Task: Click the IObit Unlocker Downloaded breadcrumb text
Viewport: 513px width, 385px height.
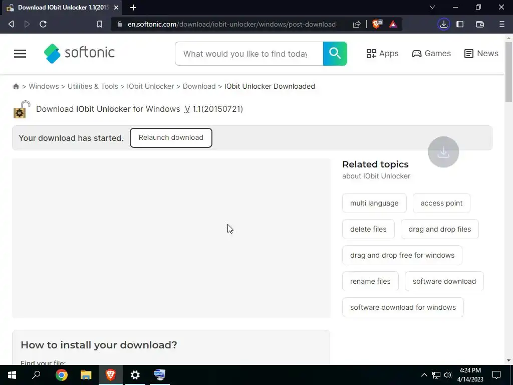Action: [x=270, y=86]
